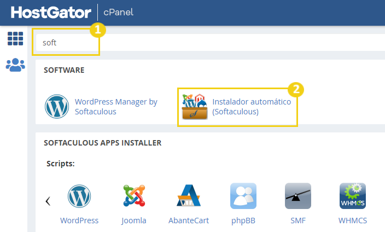This screenshot has height=232, width=385.
Task: Click the SOFTWARE section heading
Action: click(x=64, y=70)
